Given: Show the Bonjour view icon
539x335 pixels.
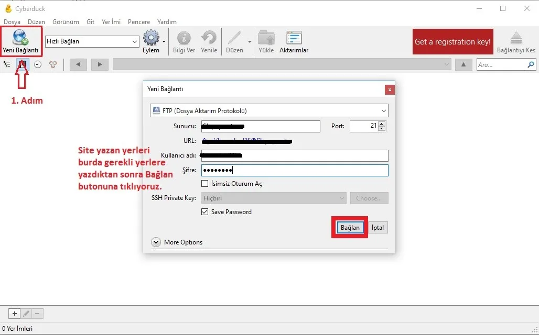Looking at the screenshot, I should pos(53,64).
